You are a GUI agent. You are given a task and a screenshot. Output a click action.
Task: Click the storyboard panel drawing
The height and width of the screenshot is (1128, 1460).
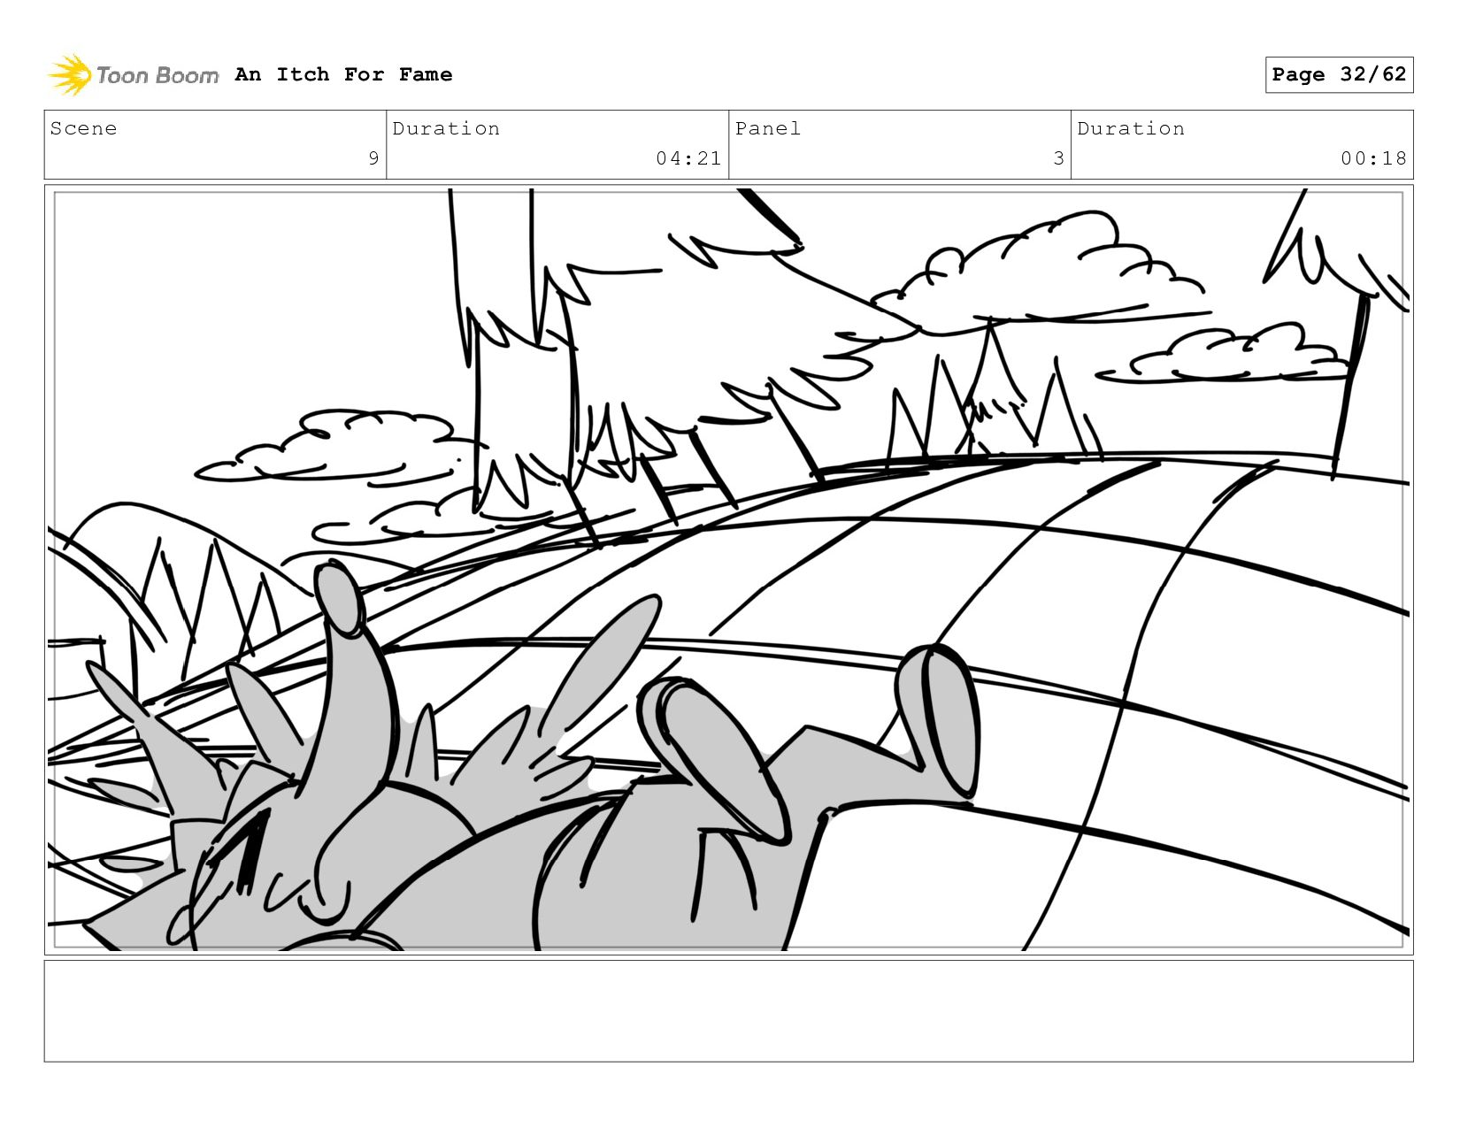[728, 569]
